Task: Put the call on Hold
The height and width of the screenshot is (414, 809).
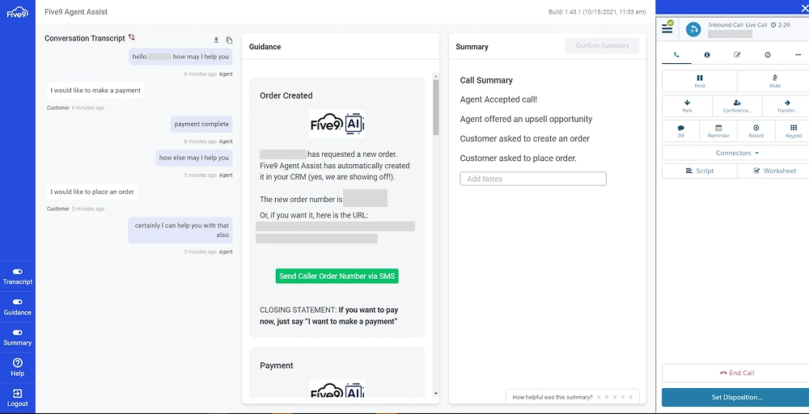Action: pyautogui.click(x=700, y=81)
